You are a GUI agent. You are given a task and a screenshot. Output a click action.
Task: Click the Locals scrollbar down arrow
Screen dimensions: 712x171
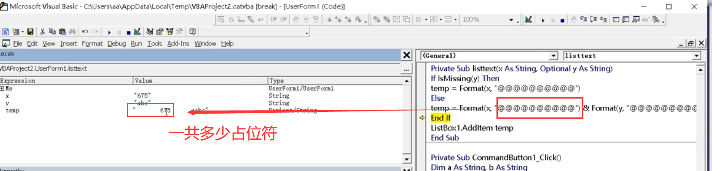point(407,159)
